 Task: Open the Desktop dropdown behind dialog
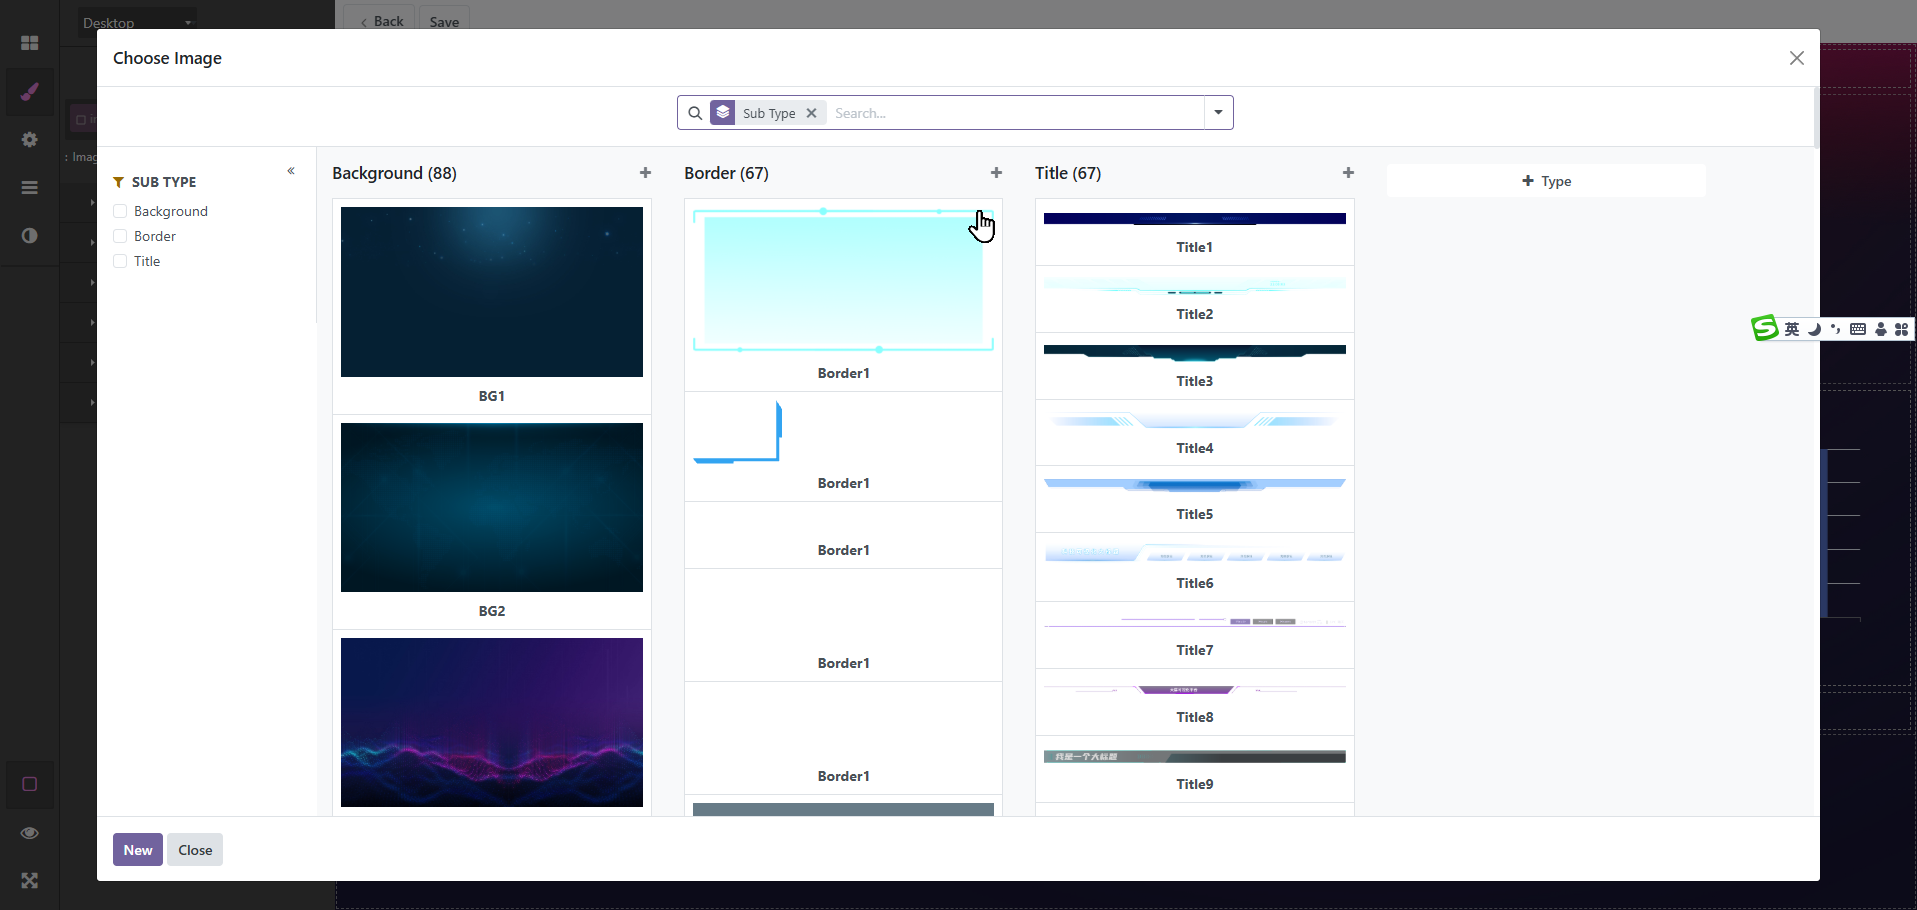(137, 22)
